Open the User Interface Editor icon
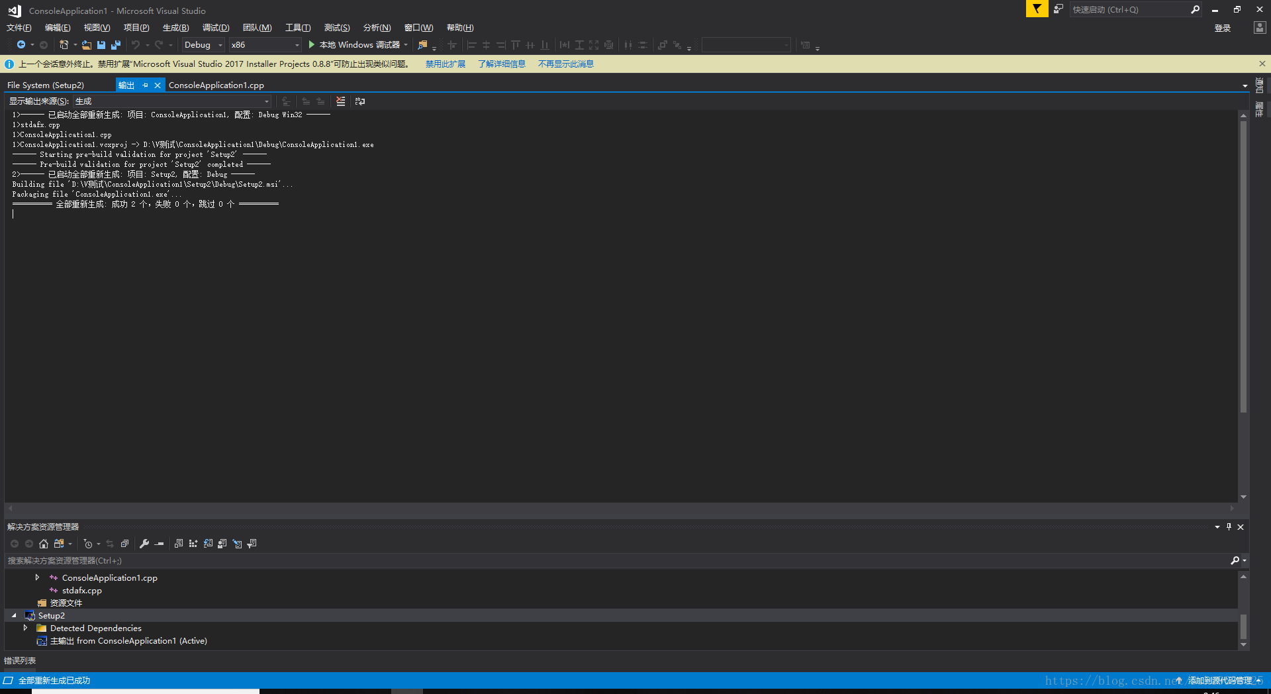1271x694 pixels. 222,544
